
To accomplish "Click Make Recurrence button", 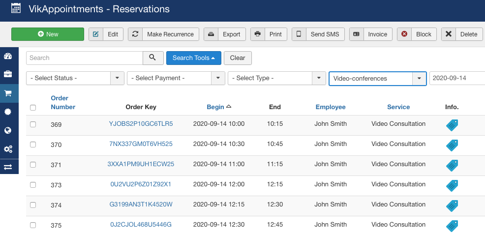I will tap(163, 34).
